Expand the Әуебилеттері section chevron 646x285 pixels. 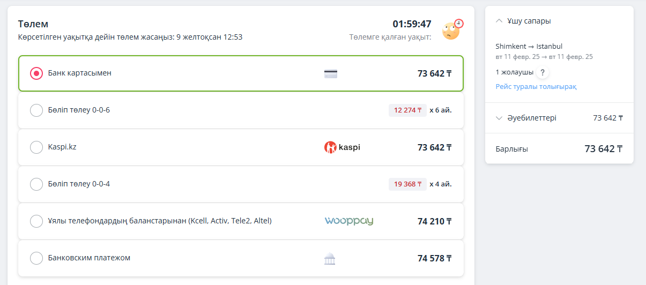499,118
